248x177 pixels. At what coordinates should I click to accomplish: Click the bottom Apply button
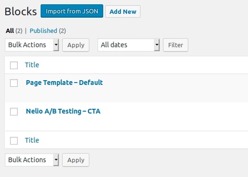[x=75, y=160]
